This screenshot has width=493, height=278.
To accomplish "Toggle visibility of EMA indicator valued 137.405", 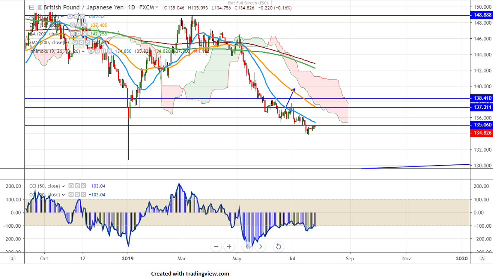I will coord(73,25).
